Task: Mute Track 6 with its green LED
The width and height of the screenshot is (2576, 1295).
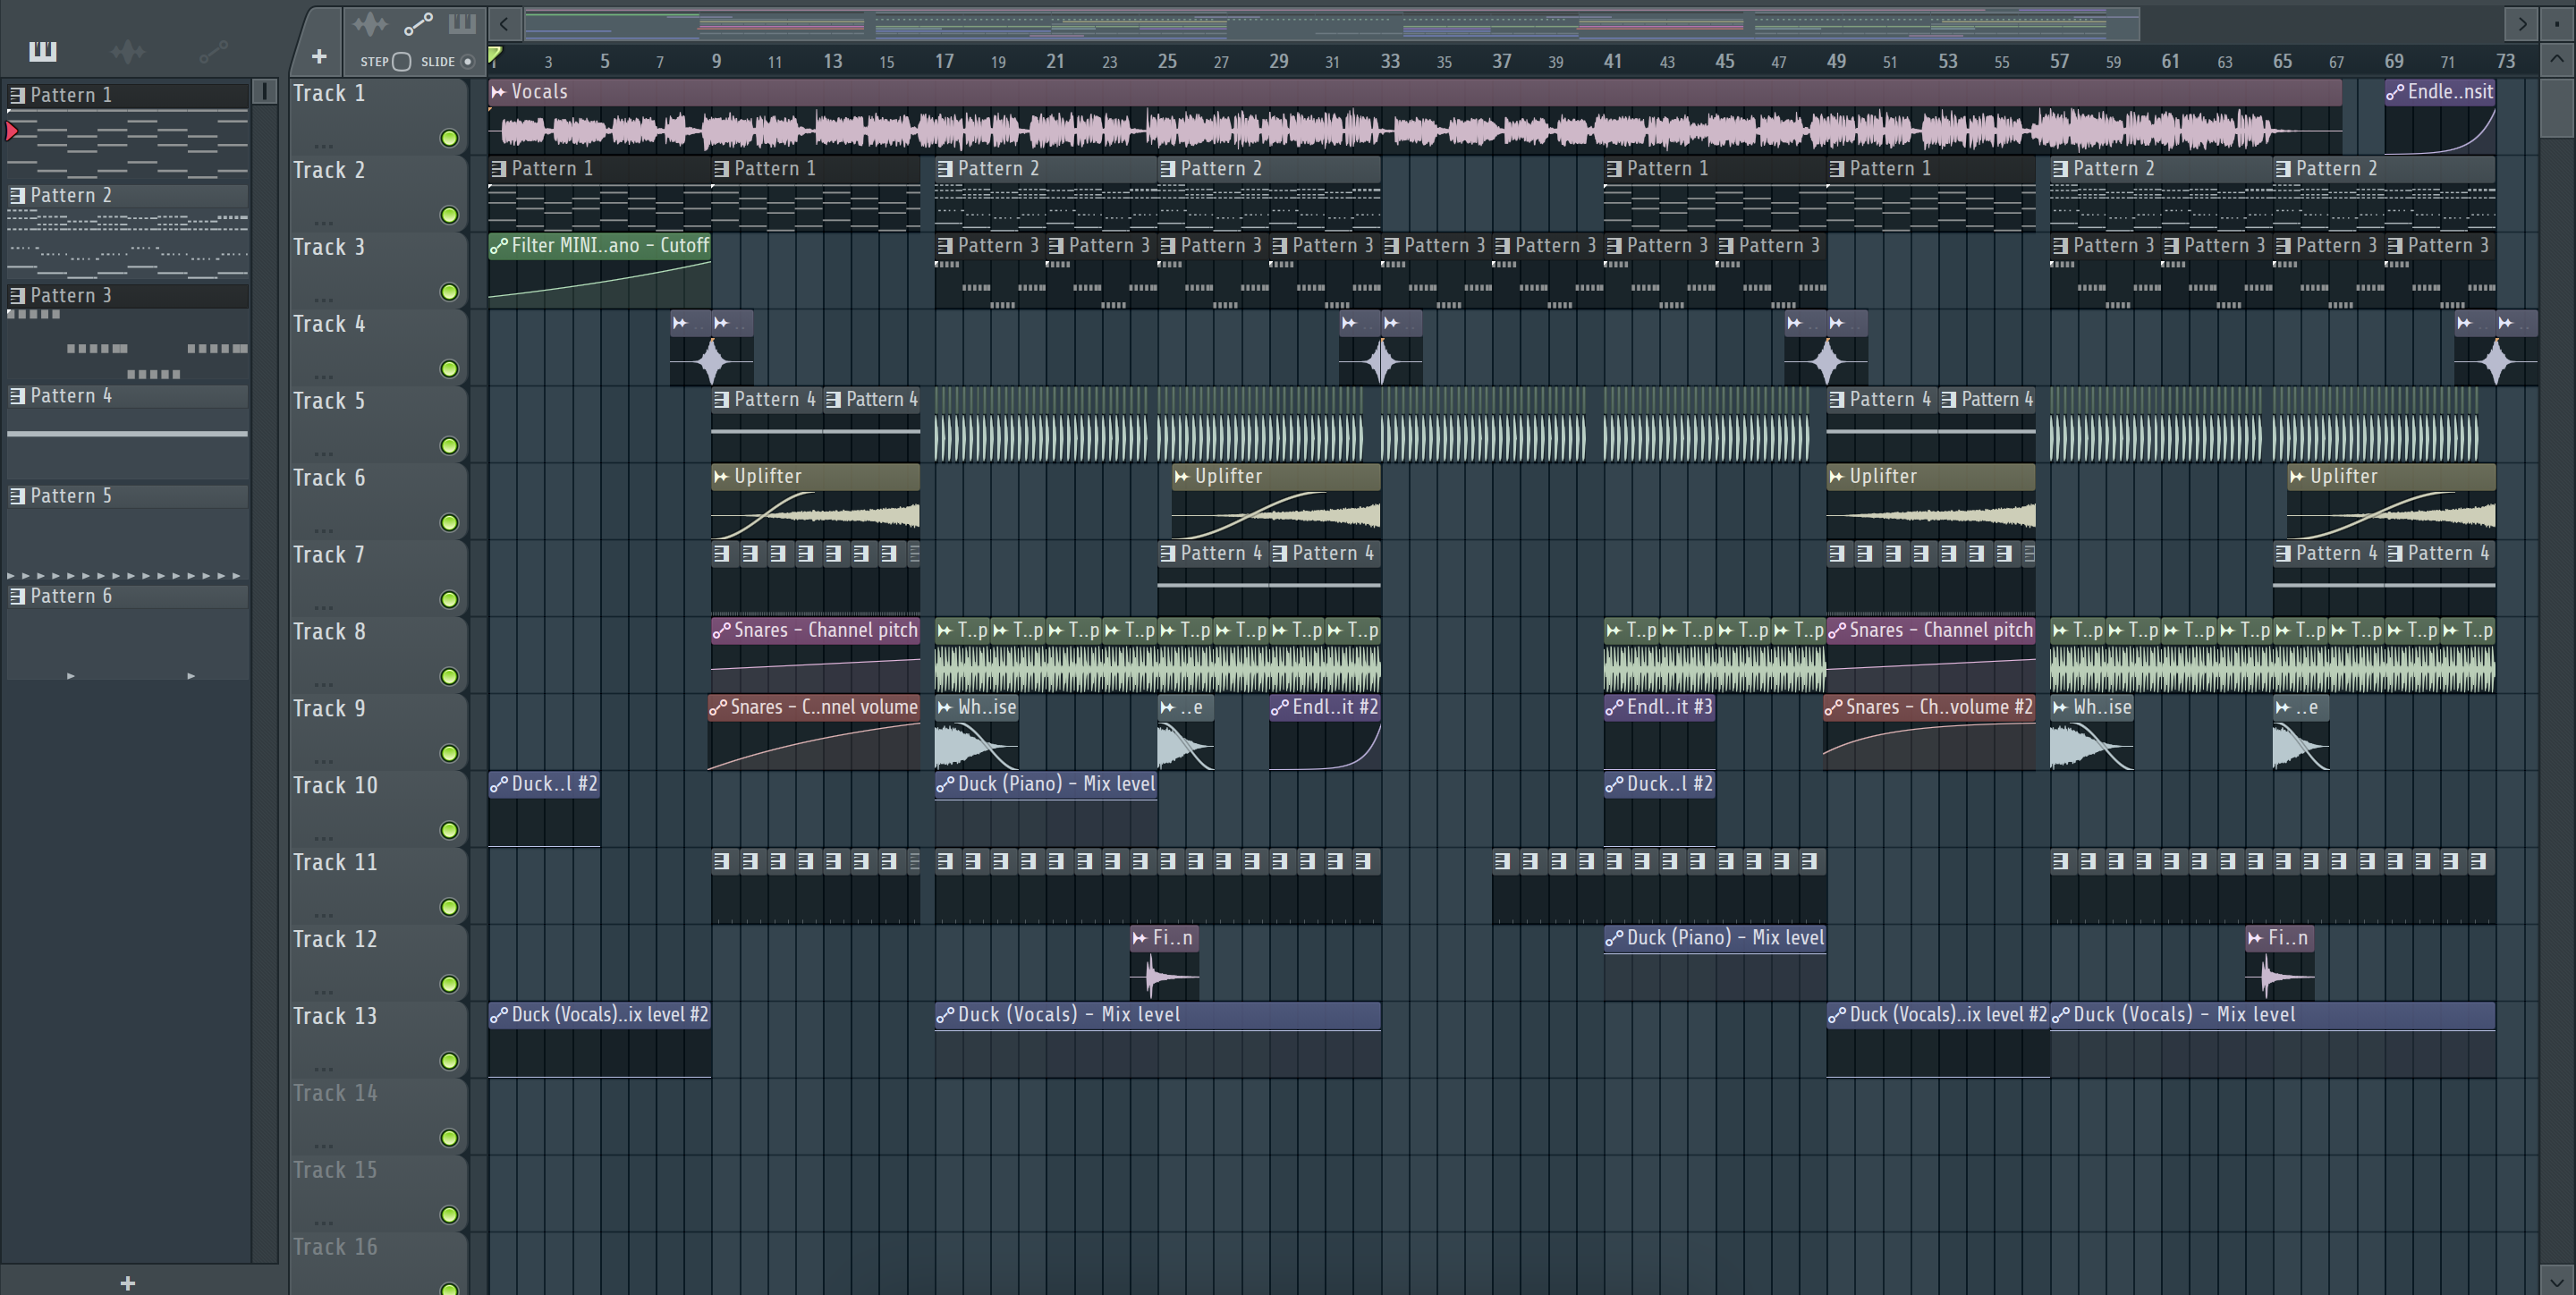Action: tap(450, 523)
